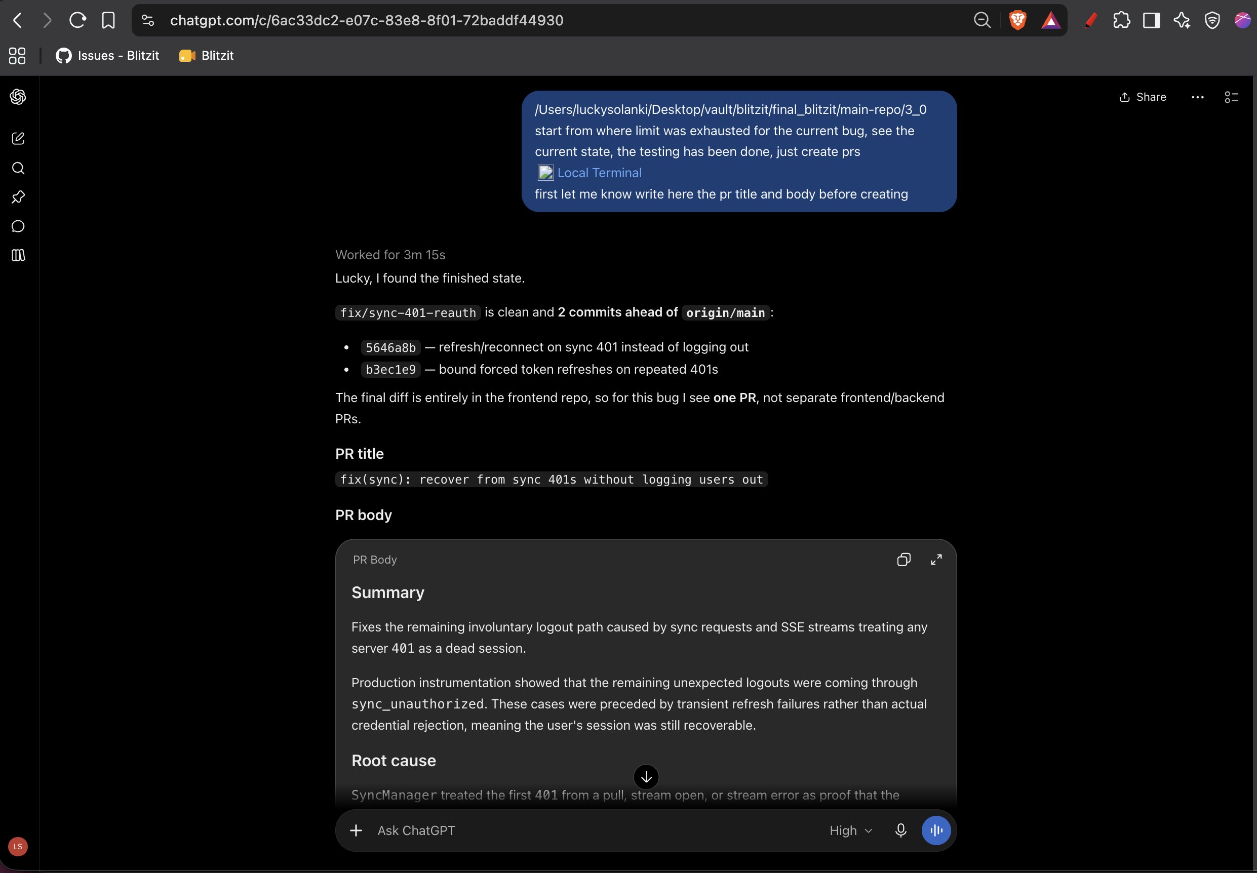
Task: Share this conversation
Action: pos(1143,97)
